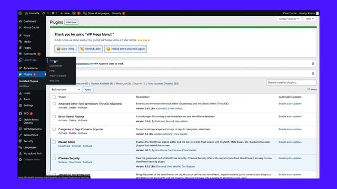Screen dimensions: 337x189
Task: Open Mobile Menu Options in sidebar
Action: (x=31, y=121)
